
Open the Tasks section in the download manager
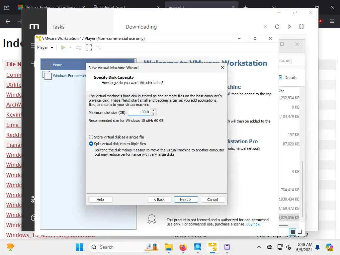click(58, 27)
